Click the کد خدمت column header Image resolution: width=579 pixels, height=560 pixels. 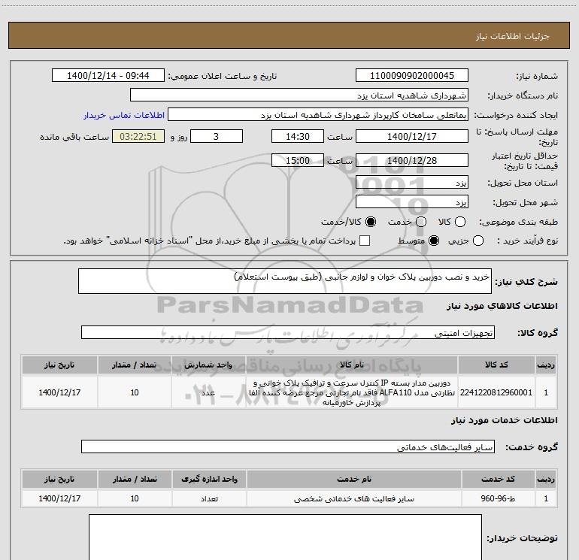[498, 479]
